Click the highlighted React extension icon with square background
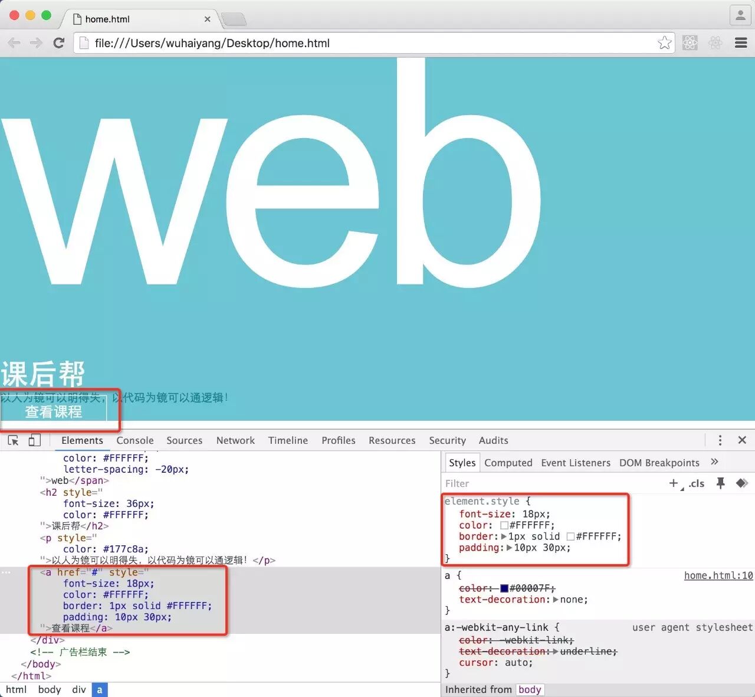Screen dimensions: 755x697 pyautogui.click(x=690, y=42)
